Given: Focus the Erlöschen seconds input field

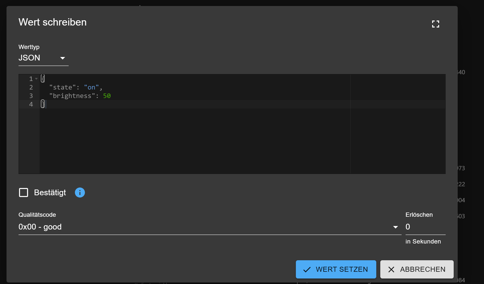Looking at the screenshot, I should [425, 227].
